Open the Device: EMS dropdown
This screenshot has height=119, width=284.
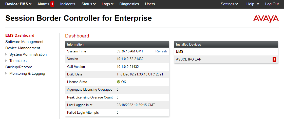pyautogui.click(x=18, y=4)
